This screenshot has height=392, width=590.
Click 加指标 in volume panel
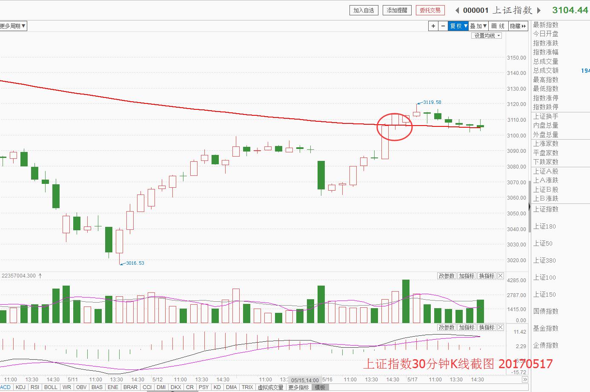pyautogui.click(x=467, y=276)
